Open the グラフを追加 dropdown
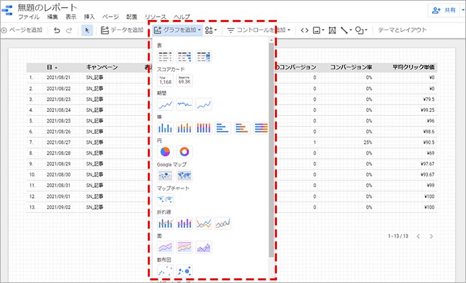Screen dimensions: 466x283 pos(177,30)
